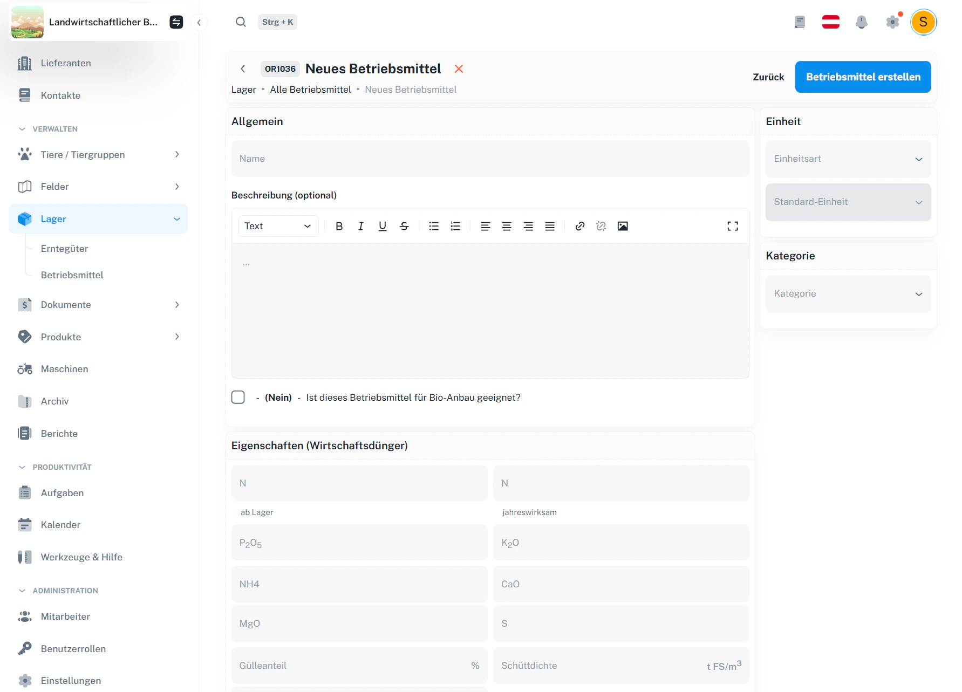Open Lieferanten in sidebar
Screen dimensions: 962x692
pos(98,63)
